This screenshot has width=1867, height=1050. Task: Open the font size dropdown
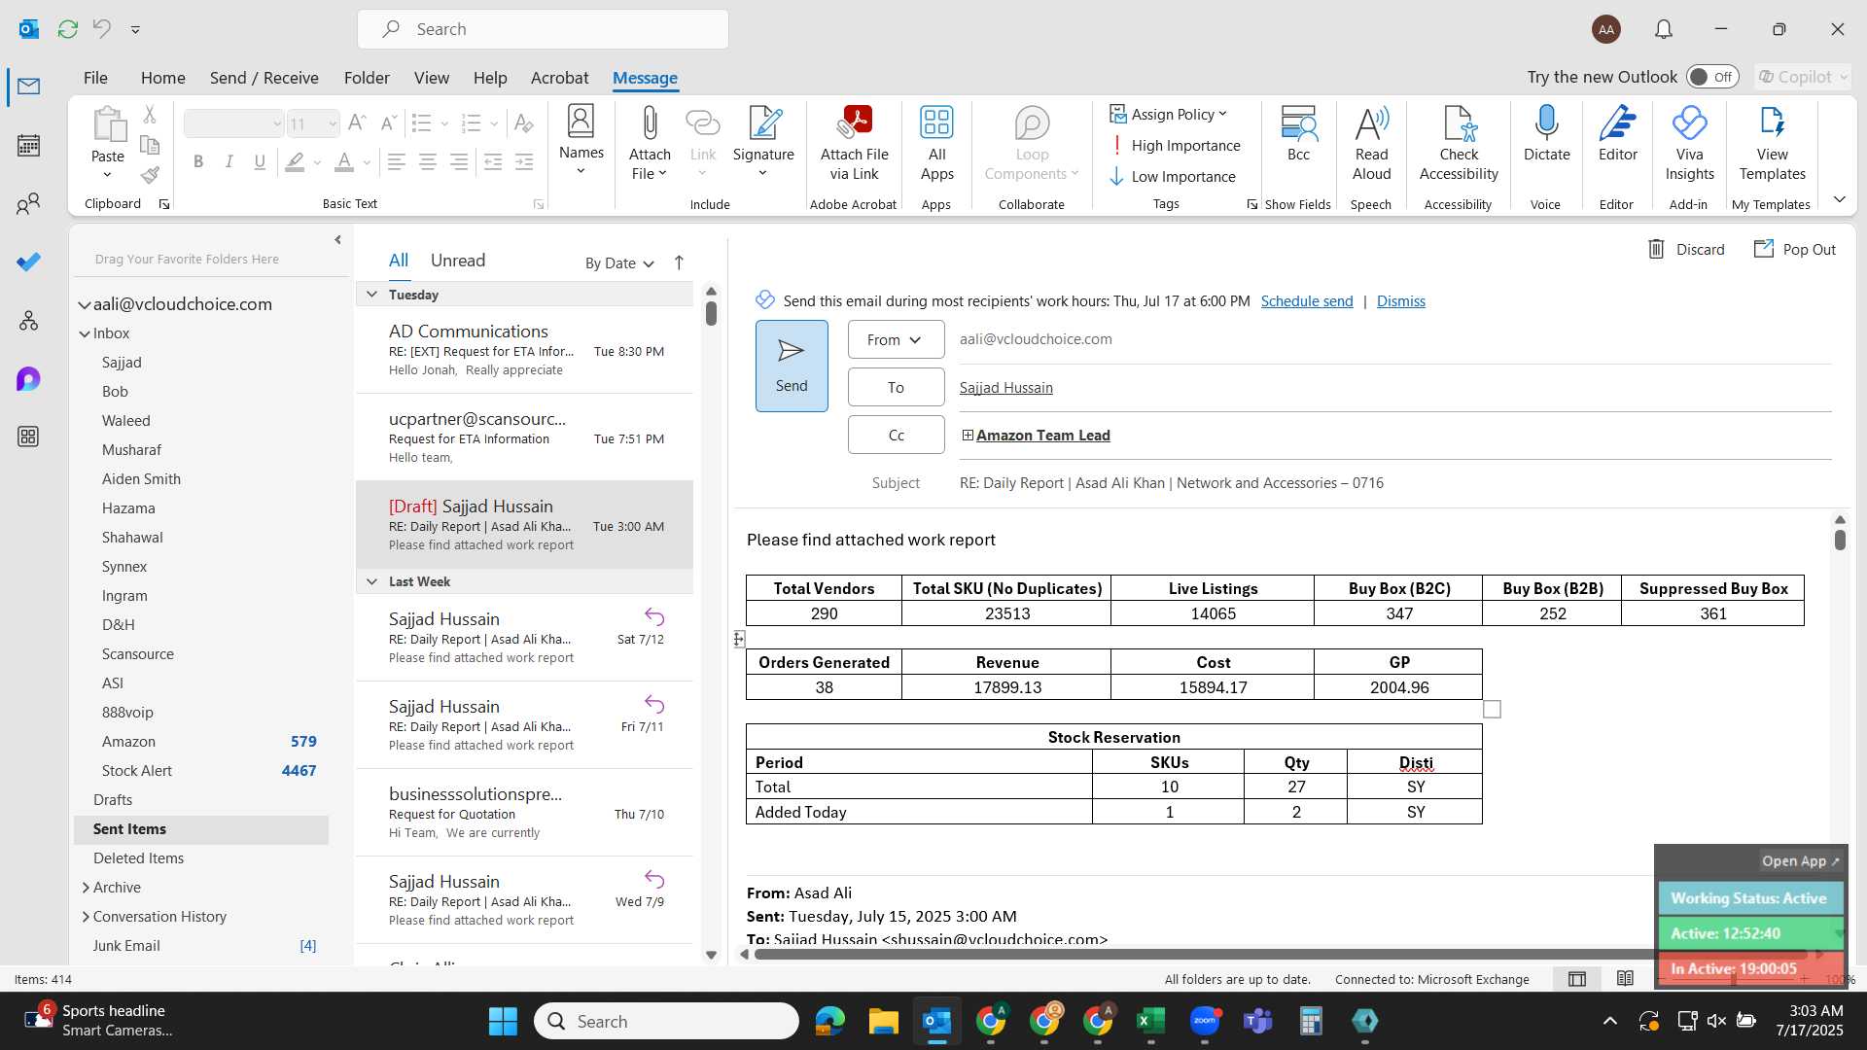(333, 123)
